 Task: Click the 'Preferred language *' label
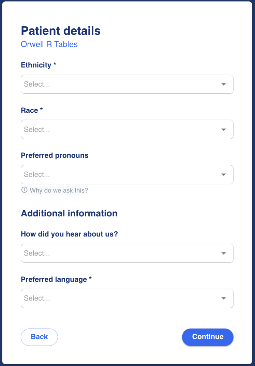(56, 279)
